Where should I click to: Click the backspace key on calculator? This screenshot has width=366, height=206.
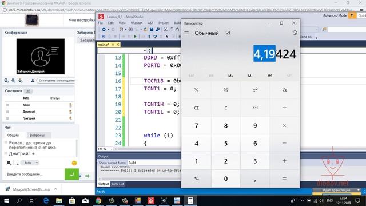click(x=255, y=108)
